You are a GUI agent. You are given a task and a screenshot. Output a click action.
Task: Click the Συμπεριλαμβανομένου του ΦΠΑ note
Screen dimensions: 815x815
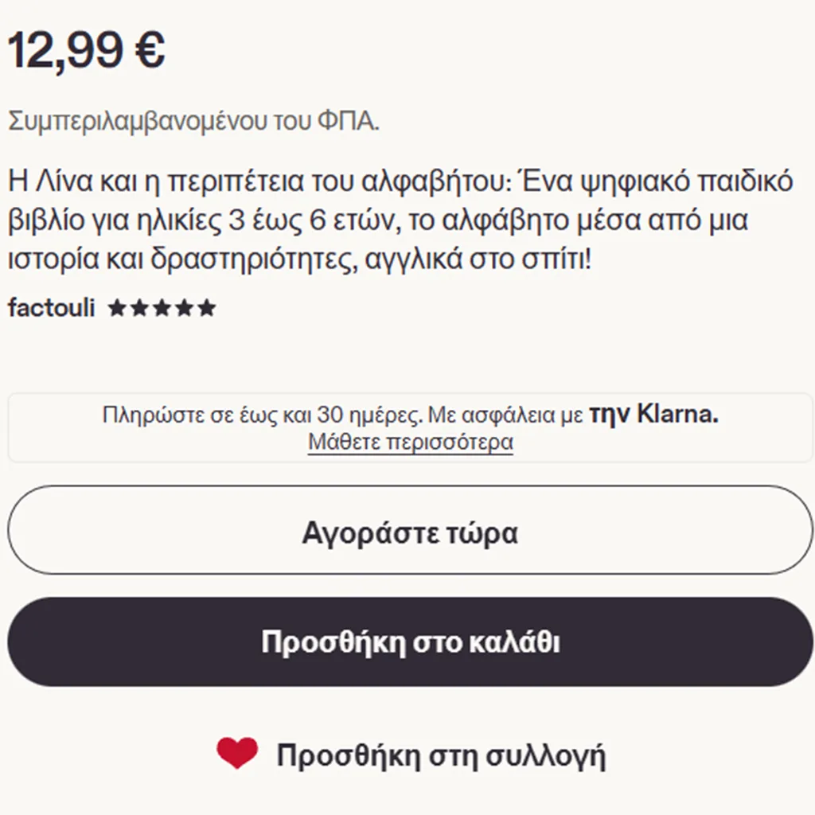coord(193,122)
